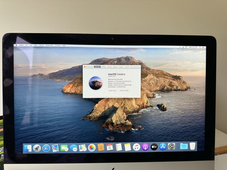The height and width of the screenshot is (170, 227).
Task: Click the Processor specification line
Action: pyautogui.click(x=119, y=81)
